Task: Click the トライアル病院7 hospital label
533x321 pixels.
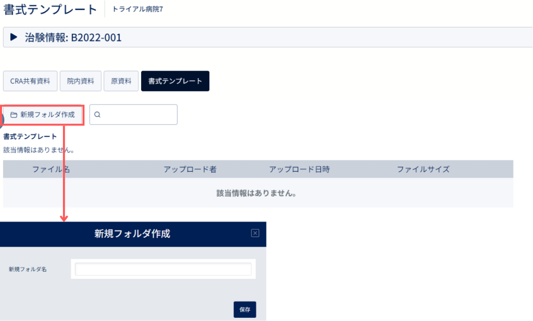Action: pos(137,9)
